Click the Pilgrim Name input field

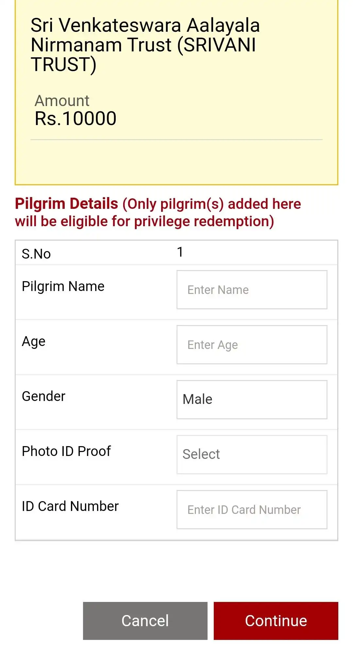252,290
